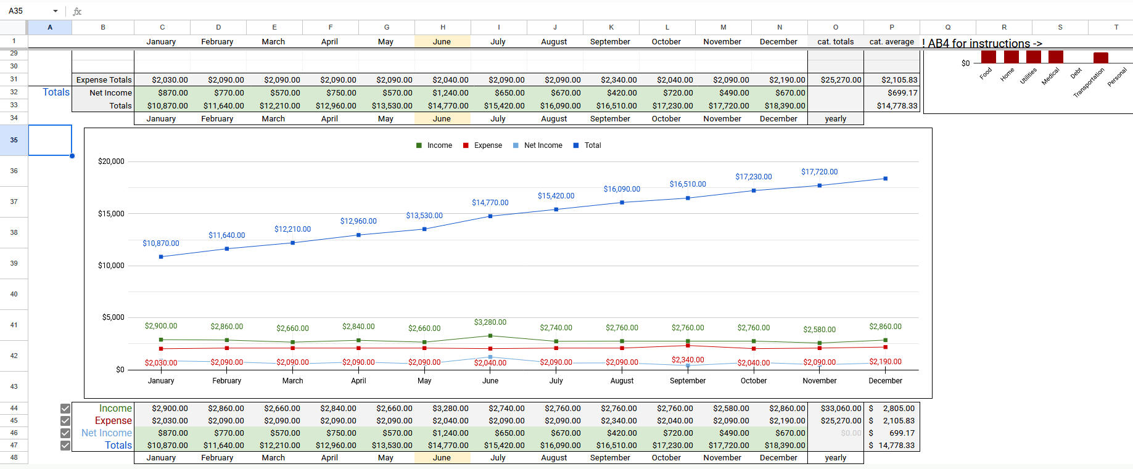Click the Total data point for January in the chart
Viewport: 1133px width, 469px height.
click(161, 256)
